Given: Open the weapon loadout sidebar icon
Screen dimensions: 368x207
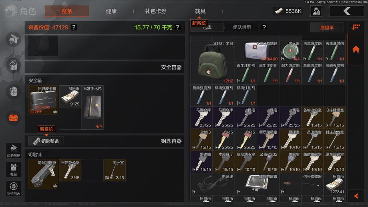Looking at the screenshot, I should tap(13, 39).
